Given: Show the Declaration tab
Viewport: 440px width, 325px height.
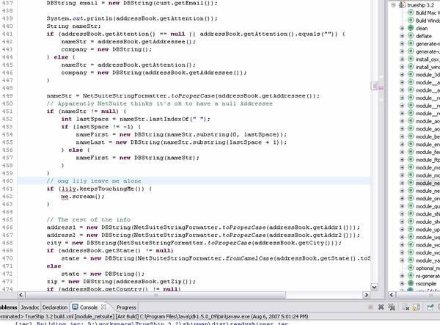Looking at the screenshot, I should pyautogui.click(x=54, y=307).
